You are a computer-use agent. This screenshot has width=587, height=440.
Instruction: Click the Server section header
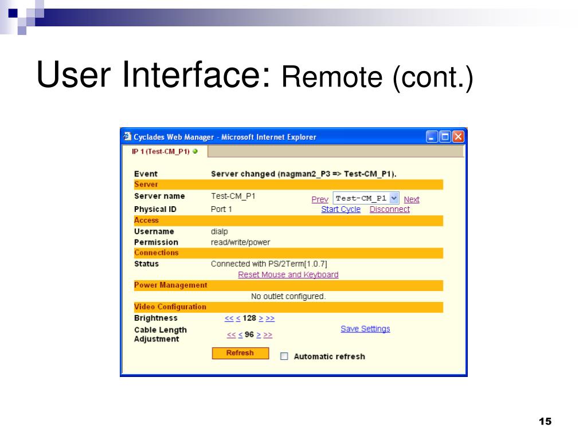click(x=288, y=184)
